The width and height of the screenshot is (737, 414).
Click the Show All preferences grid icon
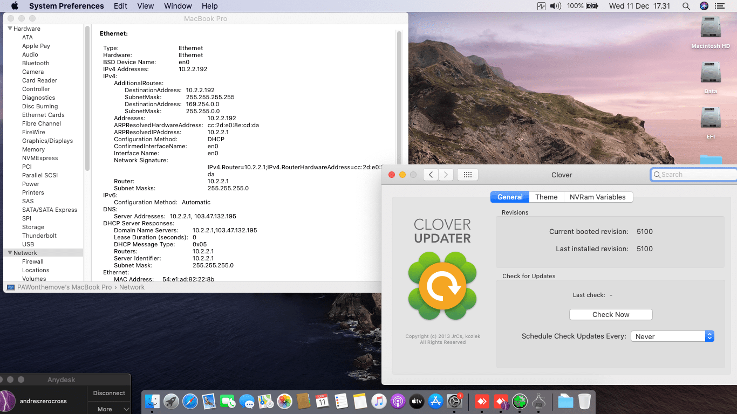click(x=467, y=175)
